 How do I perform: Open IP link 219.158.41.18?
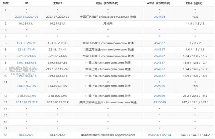[26, 76]
